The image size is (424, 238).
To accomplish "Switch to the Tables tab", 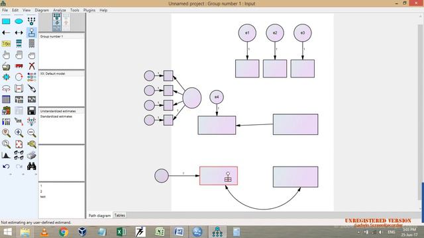I will (x=119, y=216).
